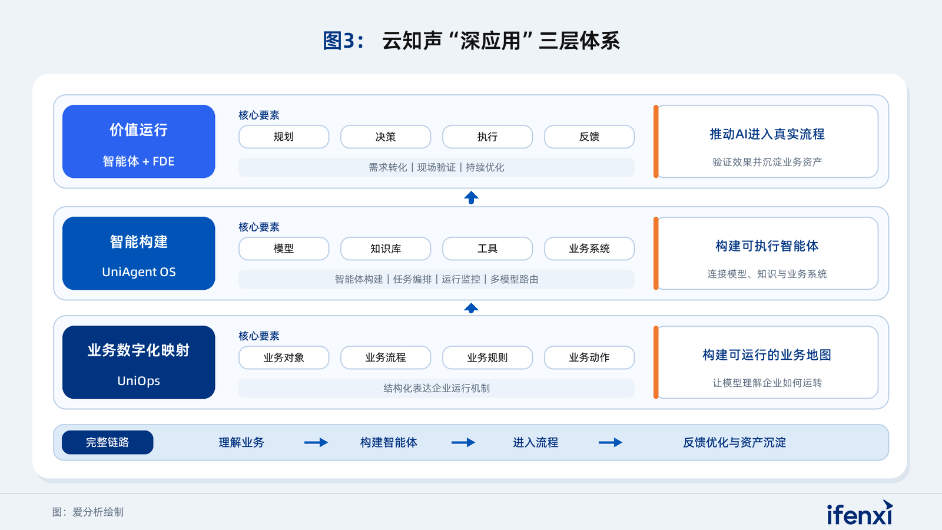Click the 反馈优化与资产沉淀 step

click(734, 442)
